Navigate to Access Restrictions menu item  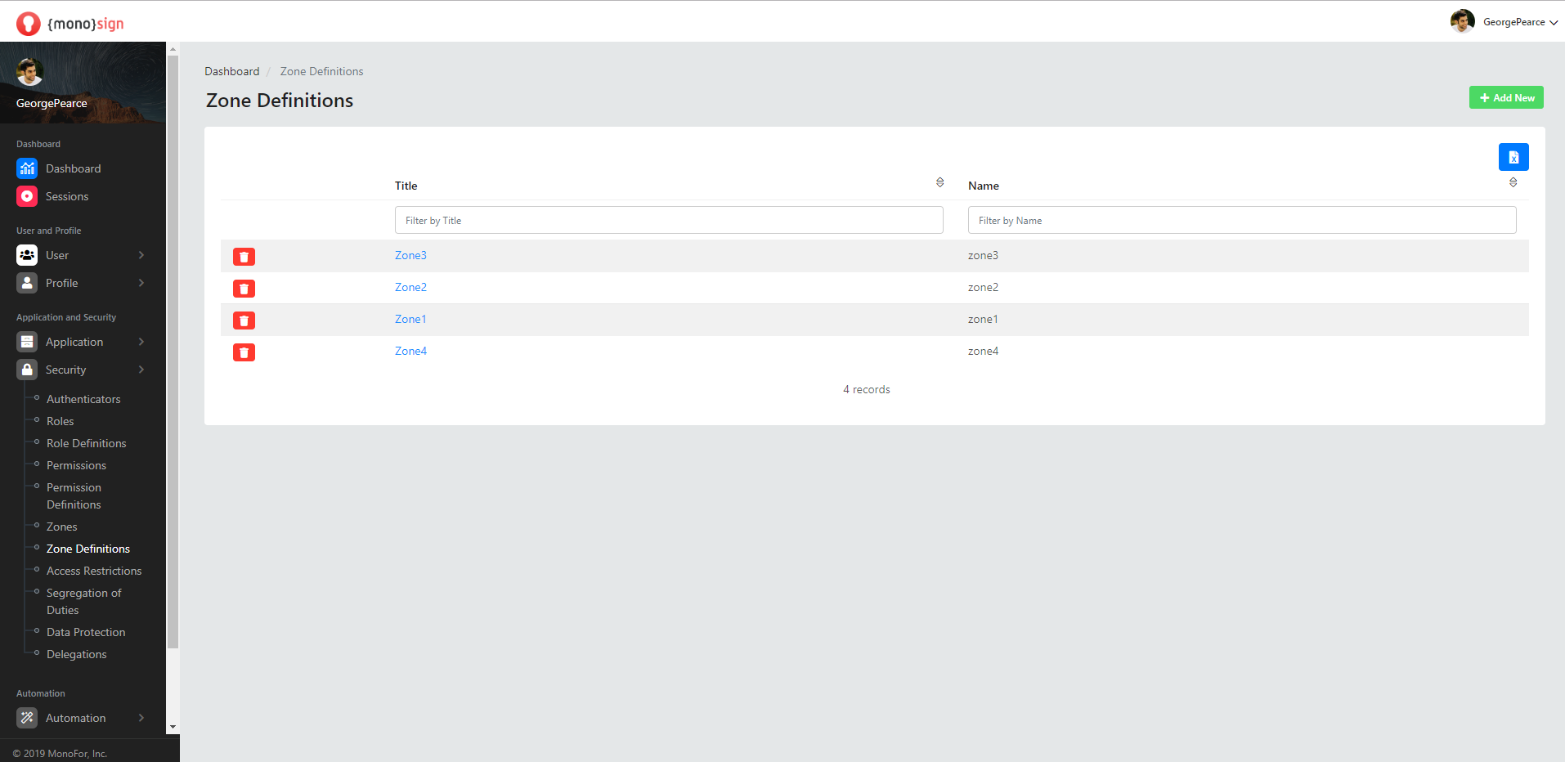point(94,571)
